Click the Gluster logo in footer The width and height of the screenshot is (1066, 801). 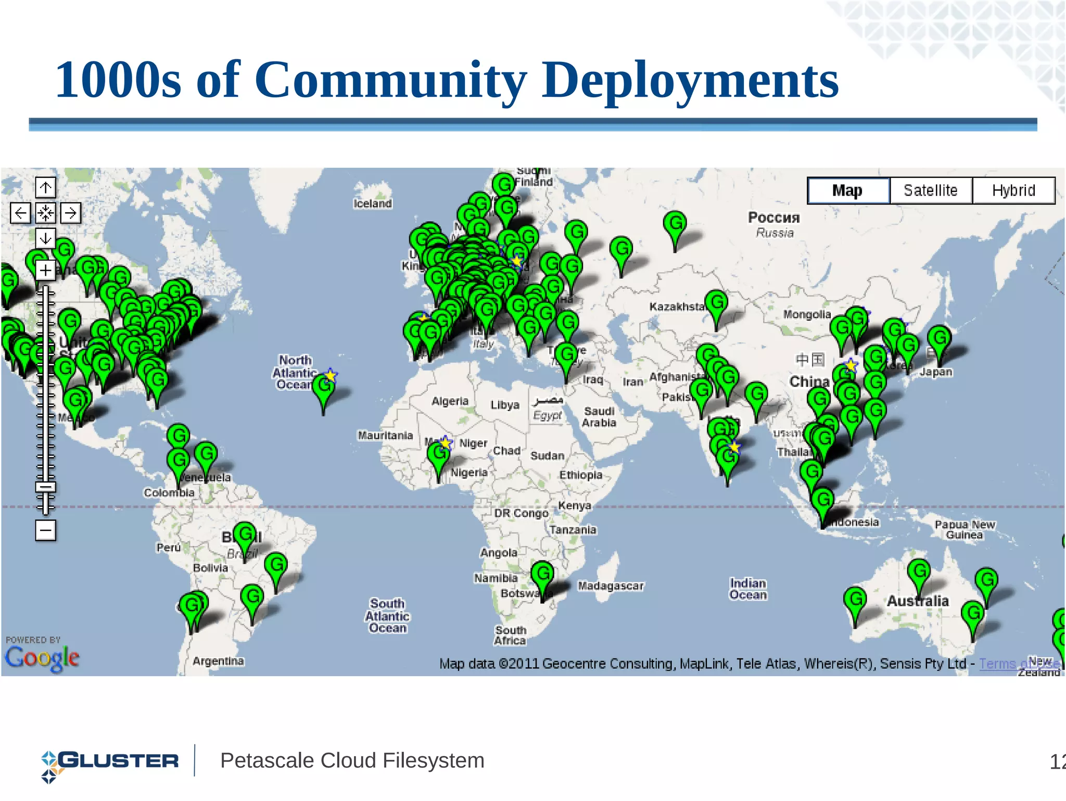[110, 766]
